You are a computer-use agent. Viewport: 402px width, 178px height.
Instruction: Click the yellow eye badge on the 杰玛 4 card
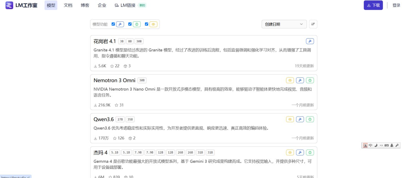(290, 153)
